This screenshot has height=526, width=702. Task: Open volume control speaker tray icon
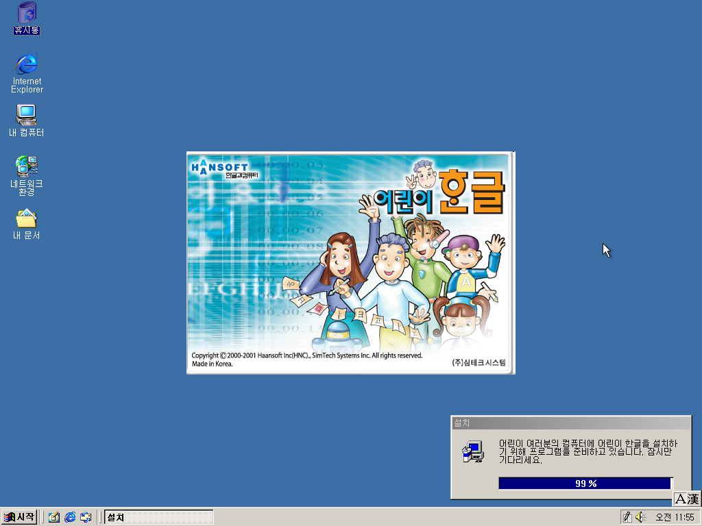point(641,517)
